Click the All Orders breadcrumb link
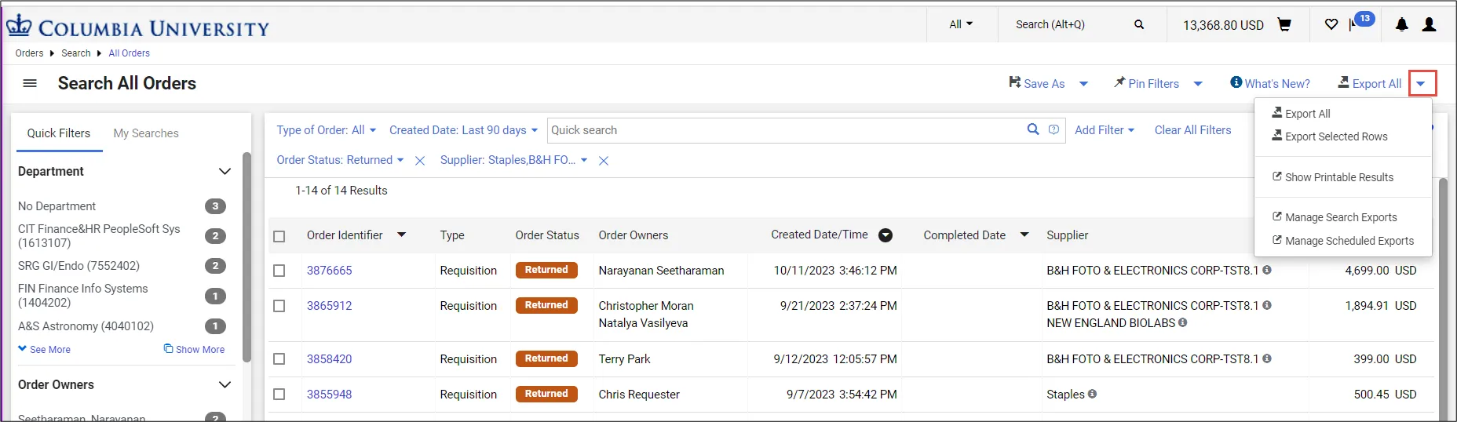 click(130, 53)
